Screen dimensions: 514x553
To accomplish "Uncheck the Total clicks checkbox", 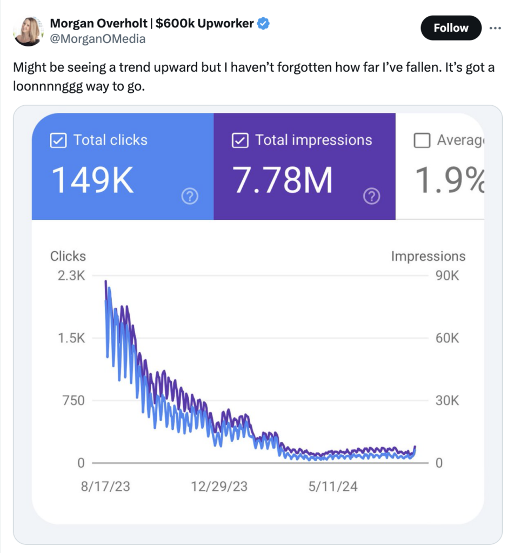I will pos(57,140).
